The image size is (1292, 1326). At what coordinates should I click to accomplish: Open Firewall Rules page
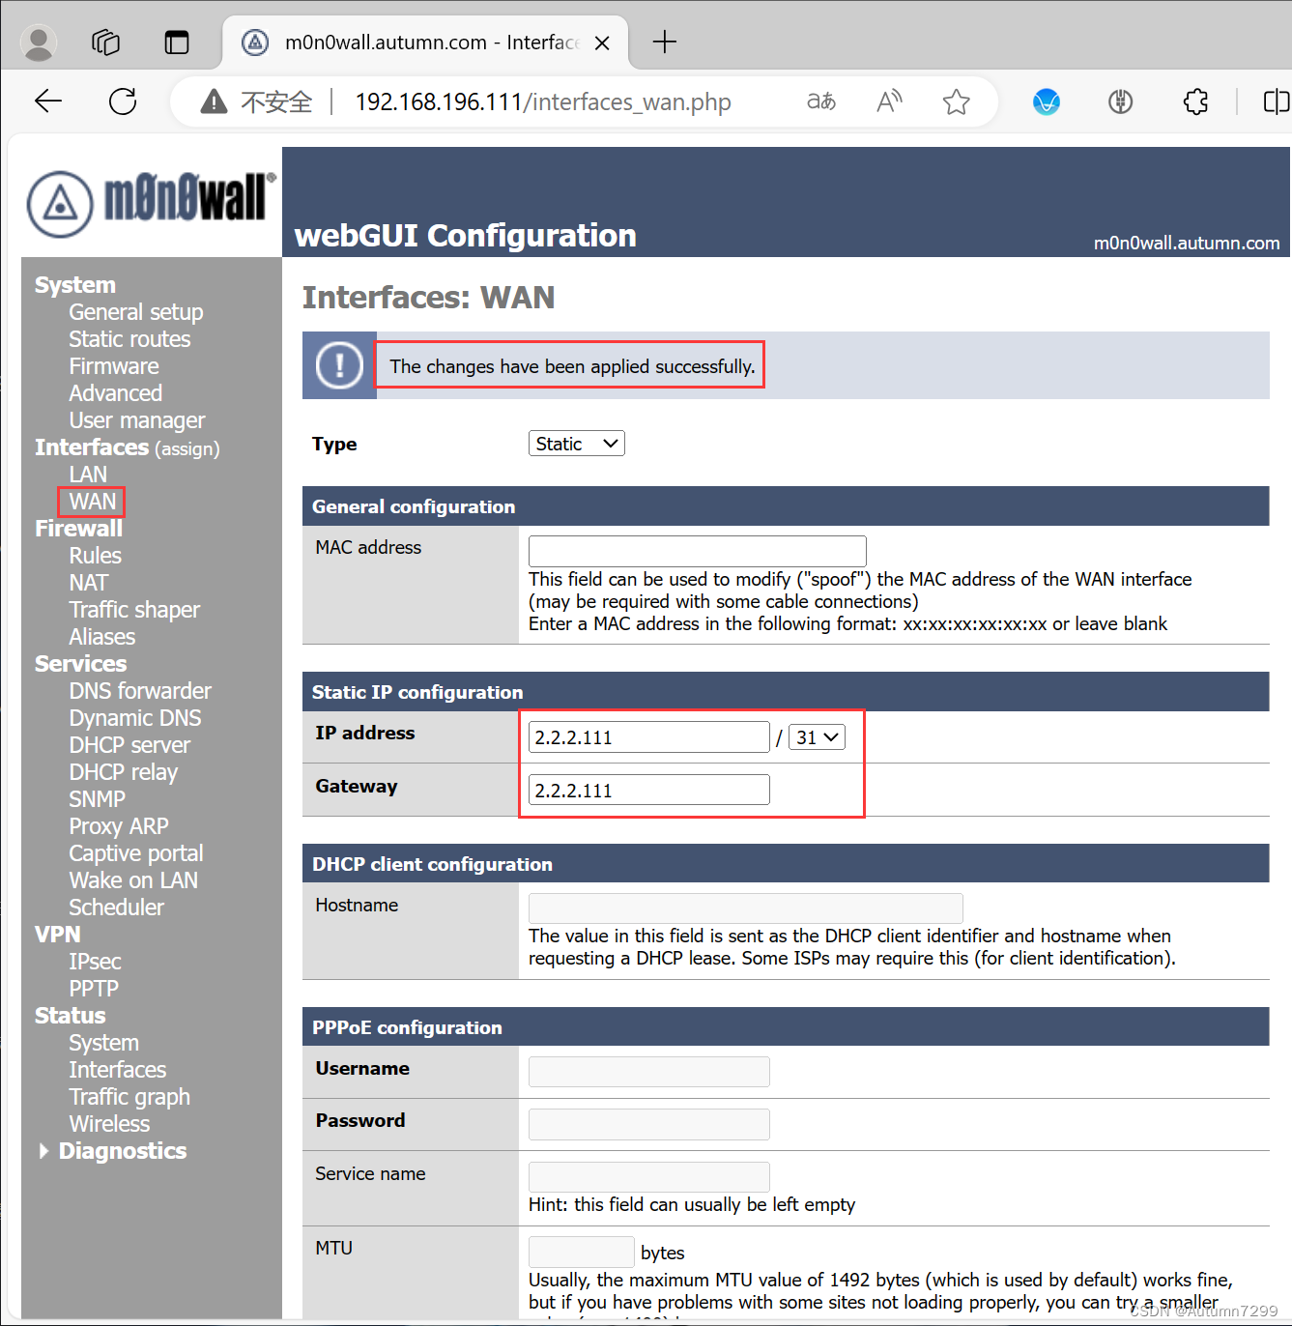[x=95, y=556]
